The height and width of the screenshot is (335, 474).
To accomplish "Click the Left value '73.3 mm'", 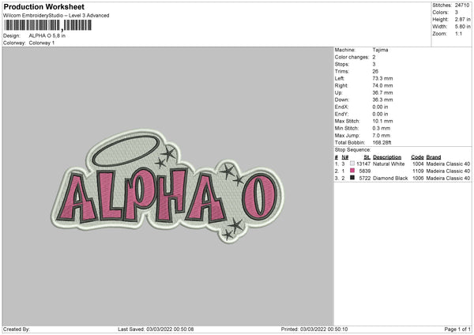I will click(x=382, y=78).
